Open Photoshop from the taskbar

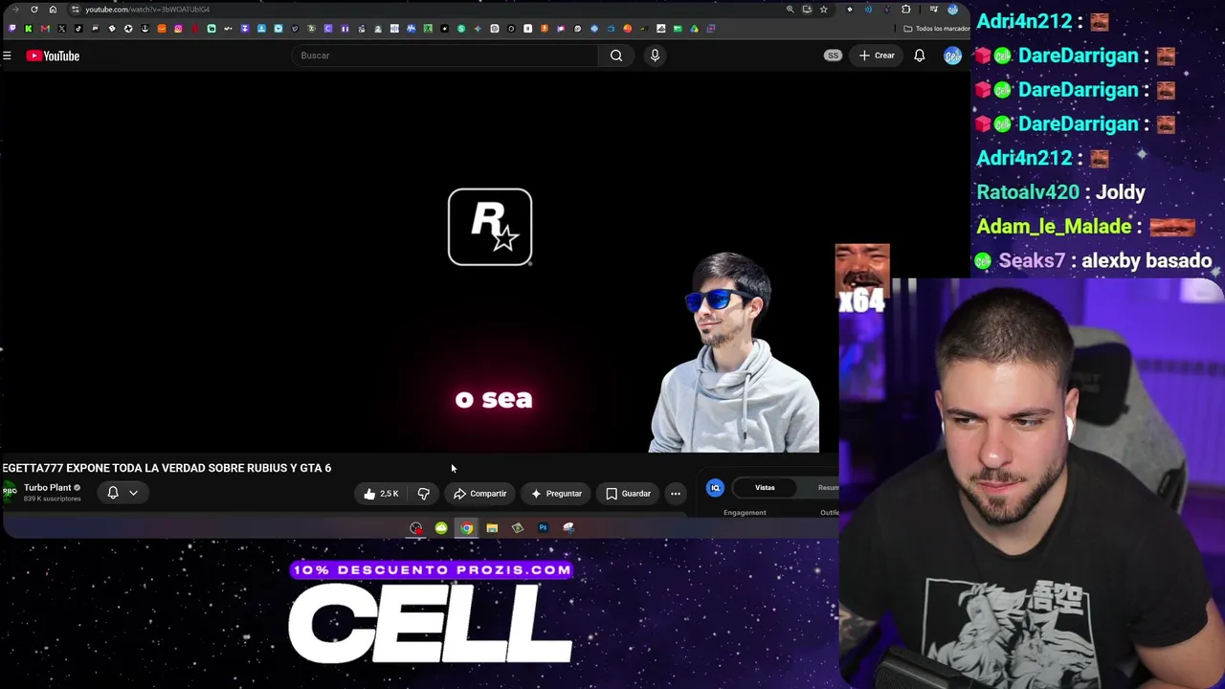[543, 527]
